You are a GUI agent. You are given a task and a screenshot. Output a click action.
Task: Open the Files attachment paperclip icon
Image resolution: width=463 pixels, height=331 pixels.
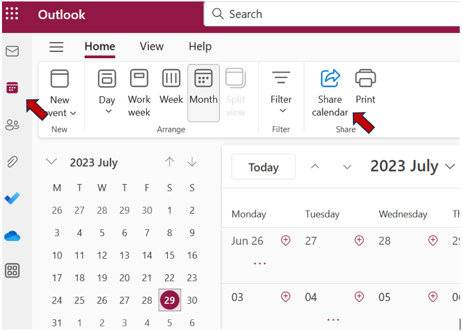[12, 162]
